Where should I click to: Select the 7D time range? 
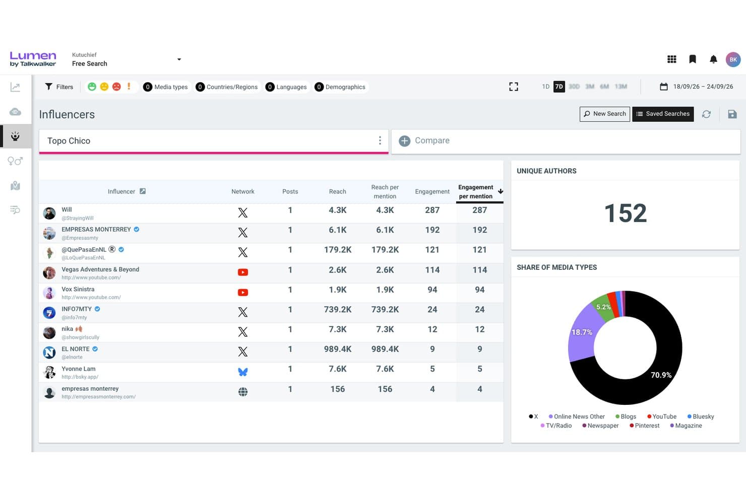click(x=559, y=87)
